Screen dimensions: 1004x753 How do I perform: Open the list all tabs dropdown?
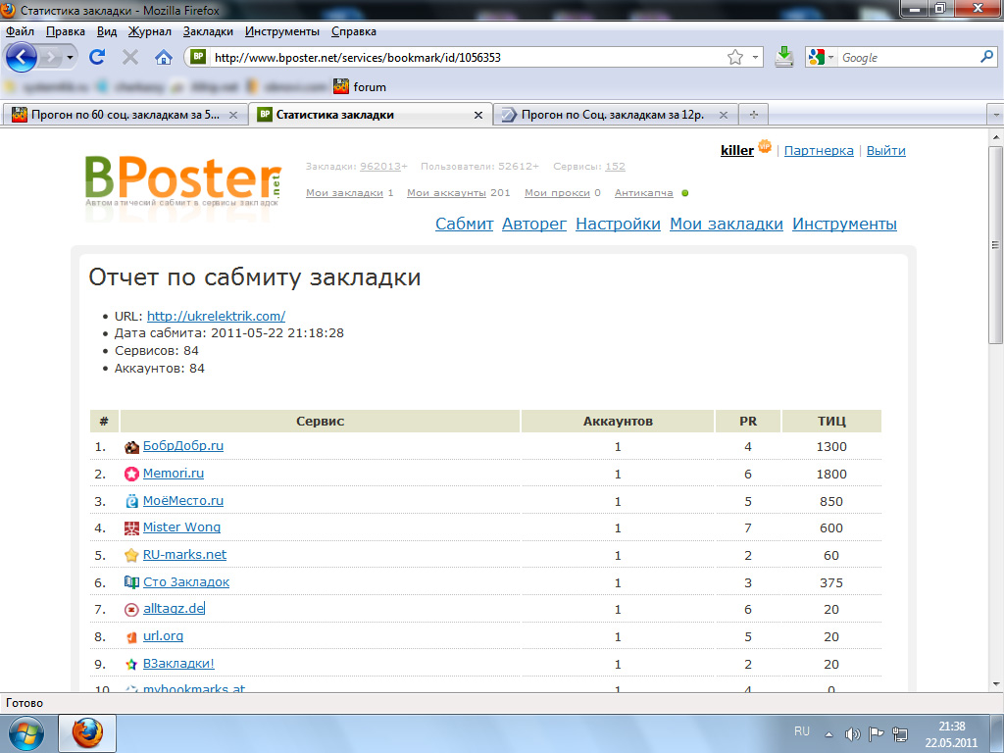coord(996,115)
